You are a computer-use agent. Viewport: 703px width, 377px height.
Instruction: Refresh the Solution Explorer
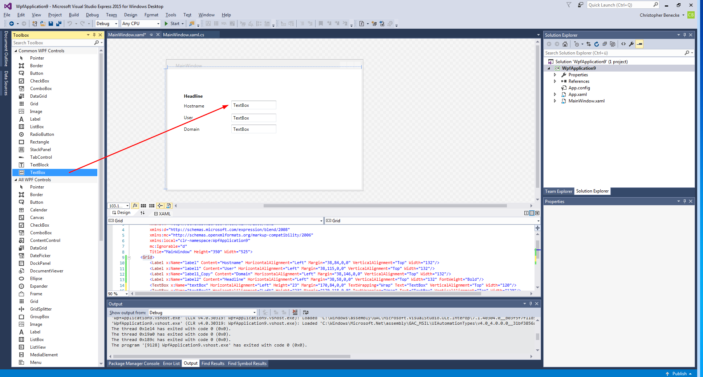point(597,44)
